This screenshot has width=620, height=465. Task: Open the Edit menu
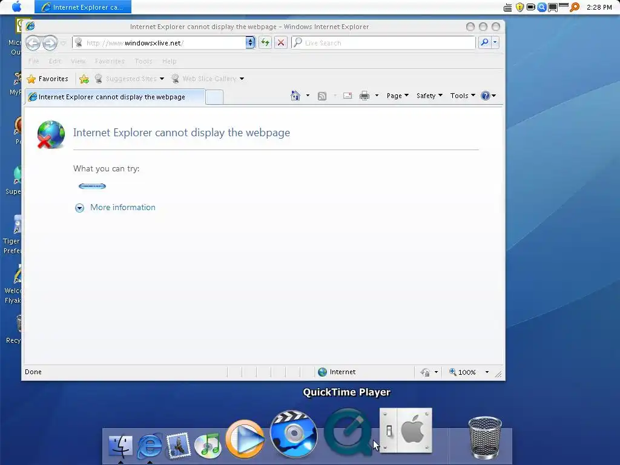point(54,61)
